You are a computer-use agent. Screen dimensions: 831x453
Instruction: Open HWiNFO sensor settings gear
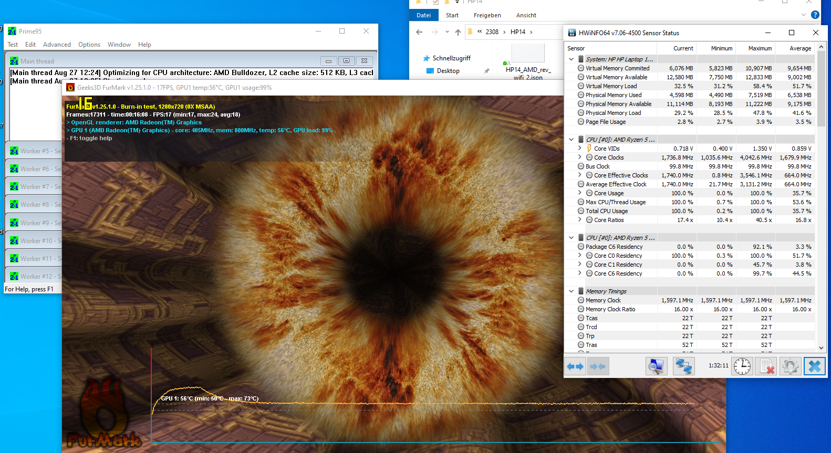(x=790, y=366)
